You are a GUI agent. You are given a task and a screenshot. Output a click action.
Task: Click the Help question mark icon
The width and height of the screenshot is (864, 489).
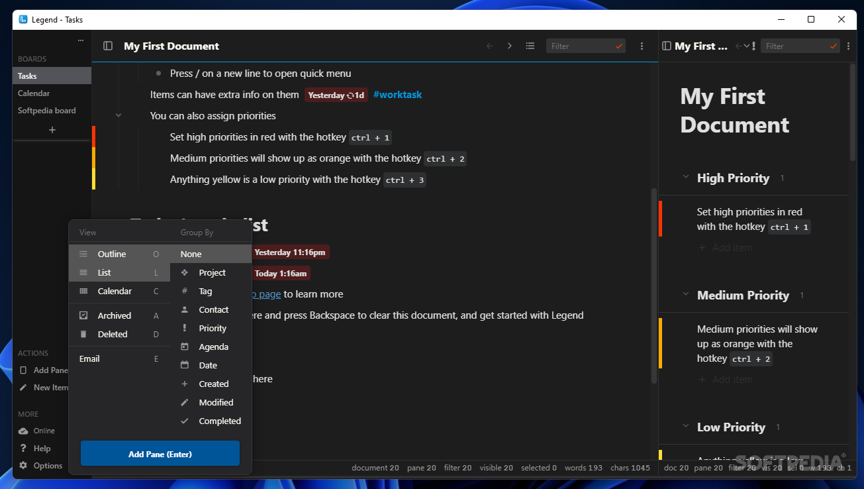tap(23, 448)
